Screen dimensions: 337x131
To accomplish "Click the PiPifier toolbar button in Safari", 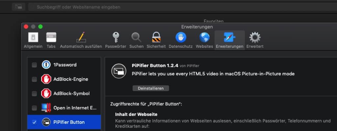I will 18,7.
